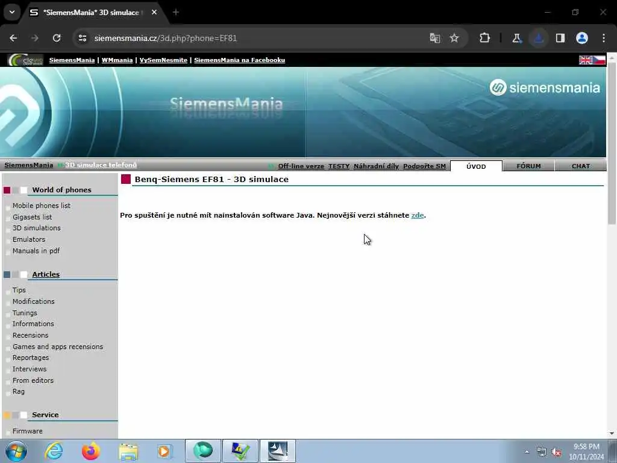Viewport: 617px width, 463px height.
Task: Open Chrome three-dot menu
Action: (x=604, y=38)
